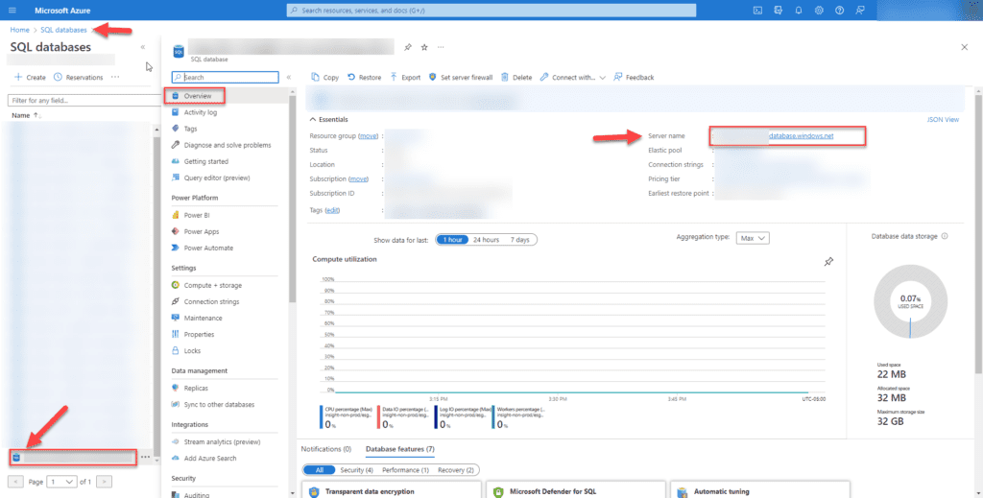Open the notifications bell
This screenshot has height=498, width=983.
coord(798,11)
